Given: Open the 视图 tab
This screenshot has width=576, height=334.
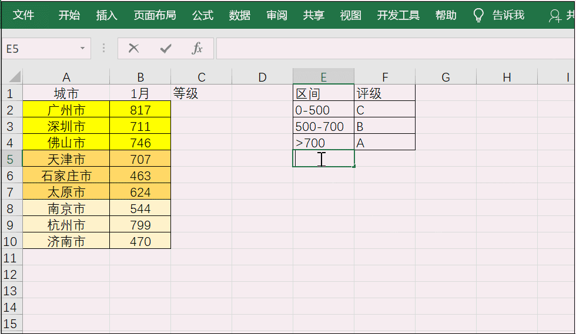Looking at the screenshot, I should click(x=351, y=15).
